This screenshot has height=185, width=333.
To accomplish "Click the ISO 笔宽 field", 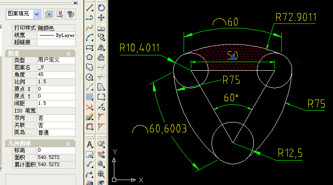I will tap(56, 111).
